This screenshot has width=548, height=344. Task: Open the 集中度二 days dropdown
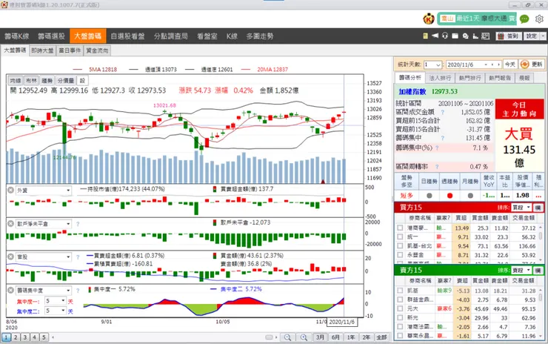point(56,311)
